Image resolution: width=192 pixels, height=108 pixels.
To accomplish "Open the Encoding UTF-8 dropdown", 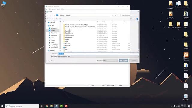I will [x=110, y=61].
